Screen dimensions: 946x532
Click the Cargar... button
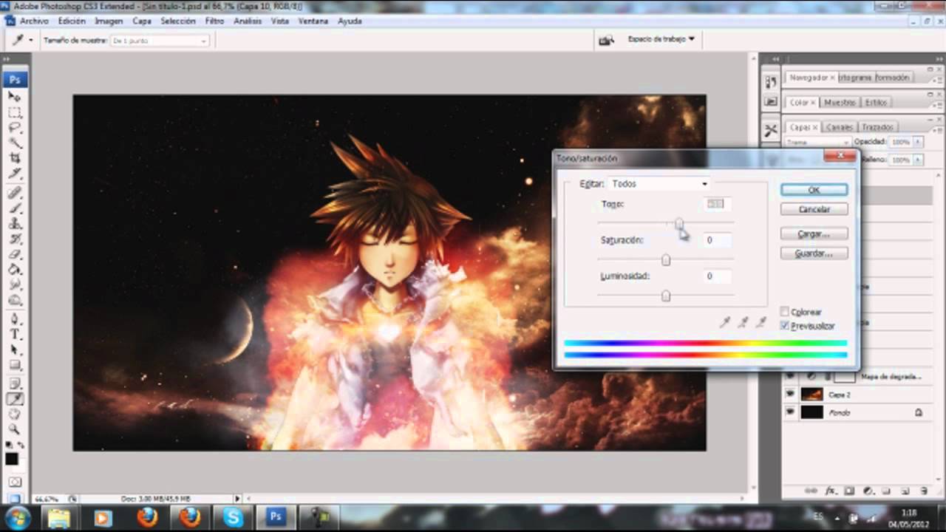(814, 233)
